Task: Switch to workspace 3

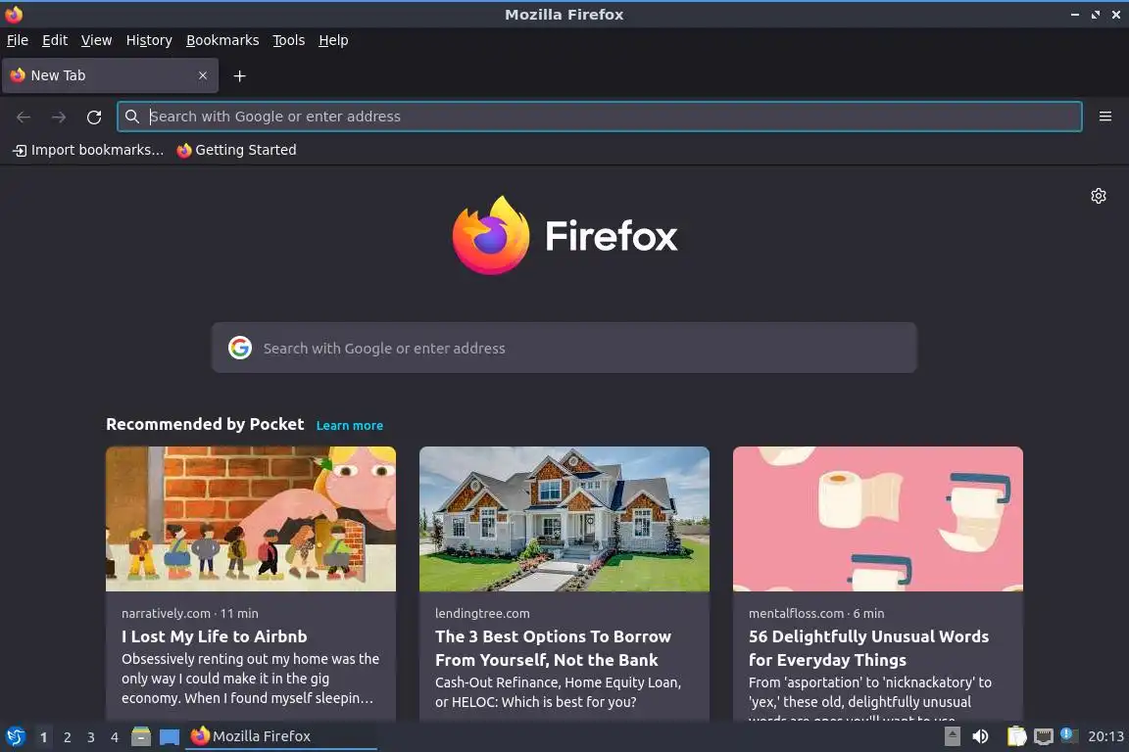Action: pyautogui.click(x=91, y=737)
